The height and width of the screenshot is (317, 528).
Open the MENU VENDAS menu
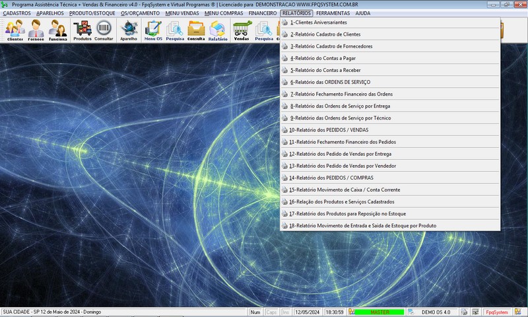[182, 13]
